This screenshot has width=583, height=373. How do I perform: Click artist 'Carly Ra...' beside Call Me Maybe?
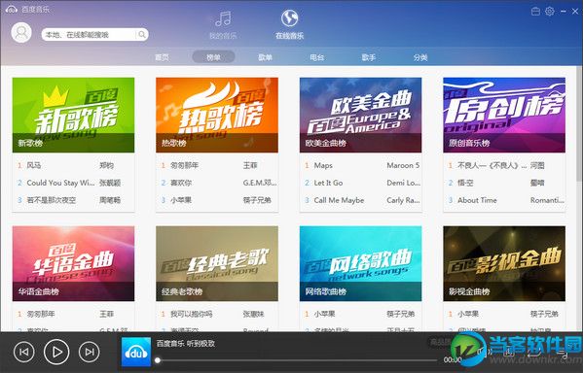[403, 200]
